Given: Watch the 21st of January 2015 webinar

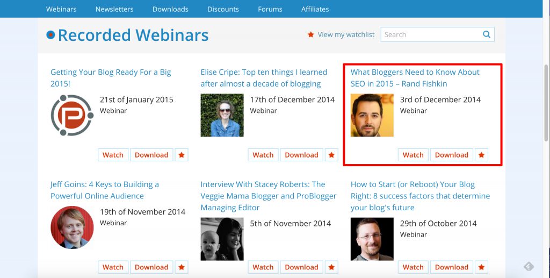Looking at the screenshot, I should [113, 155].
